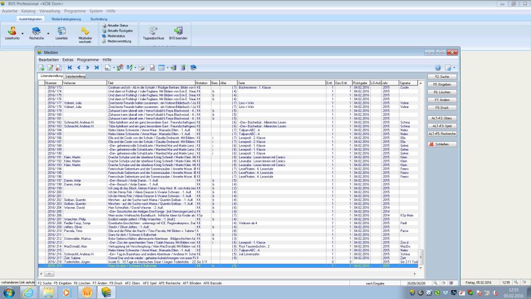Open the Verwaltung menu
Image resolution: width=531 pixels, height=299 pixels.
[x=50, y=11]
